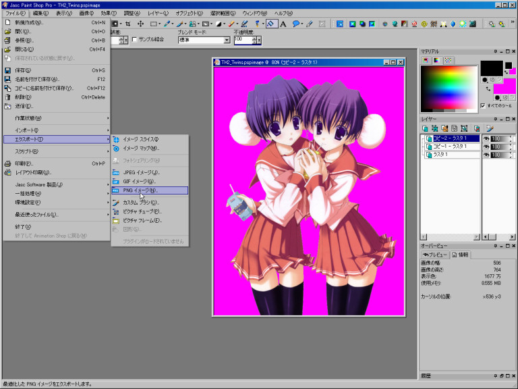Image resolution: width=518 pixels, height=389 pixels.
Task: Toggle foreground transparent button
Action: coord(500,80)
